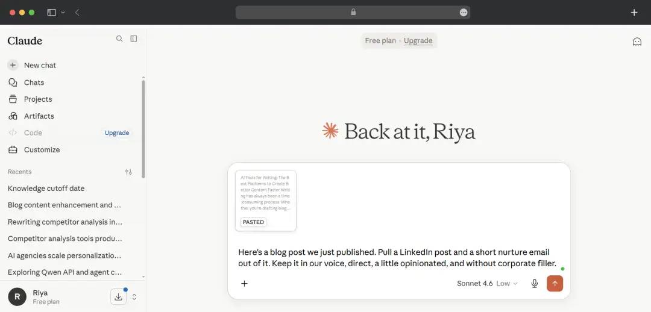This screenshot has height=312, width=651.
Task: Open the browser sidebar dropdown chevron
Action: point(63,13)
